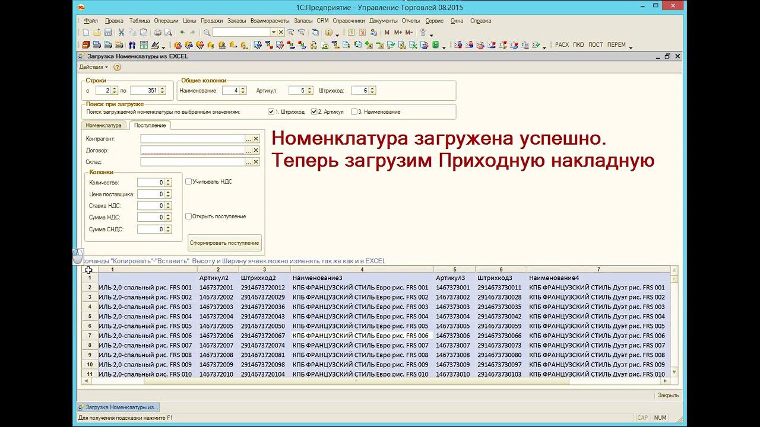
Task: Select row header 5 in the spreadsheet
Action: pos(90,317)
